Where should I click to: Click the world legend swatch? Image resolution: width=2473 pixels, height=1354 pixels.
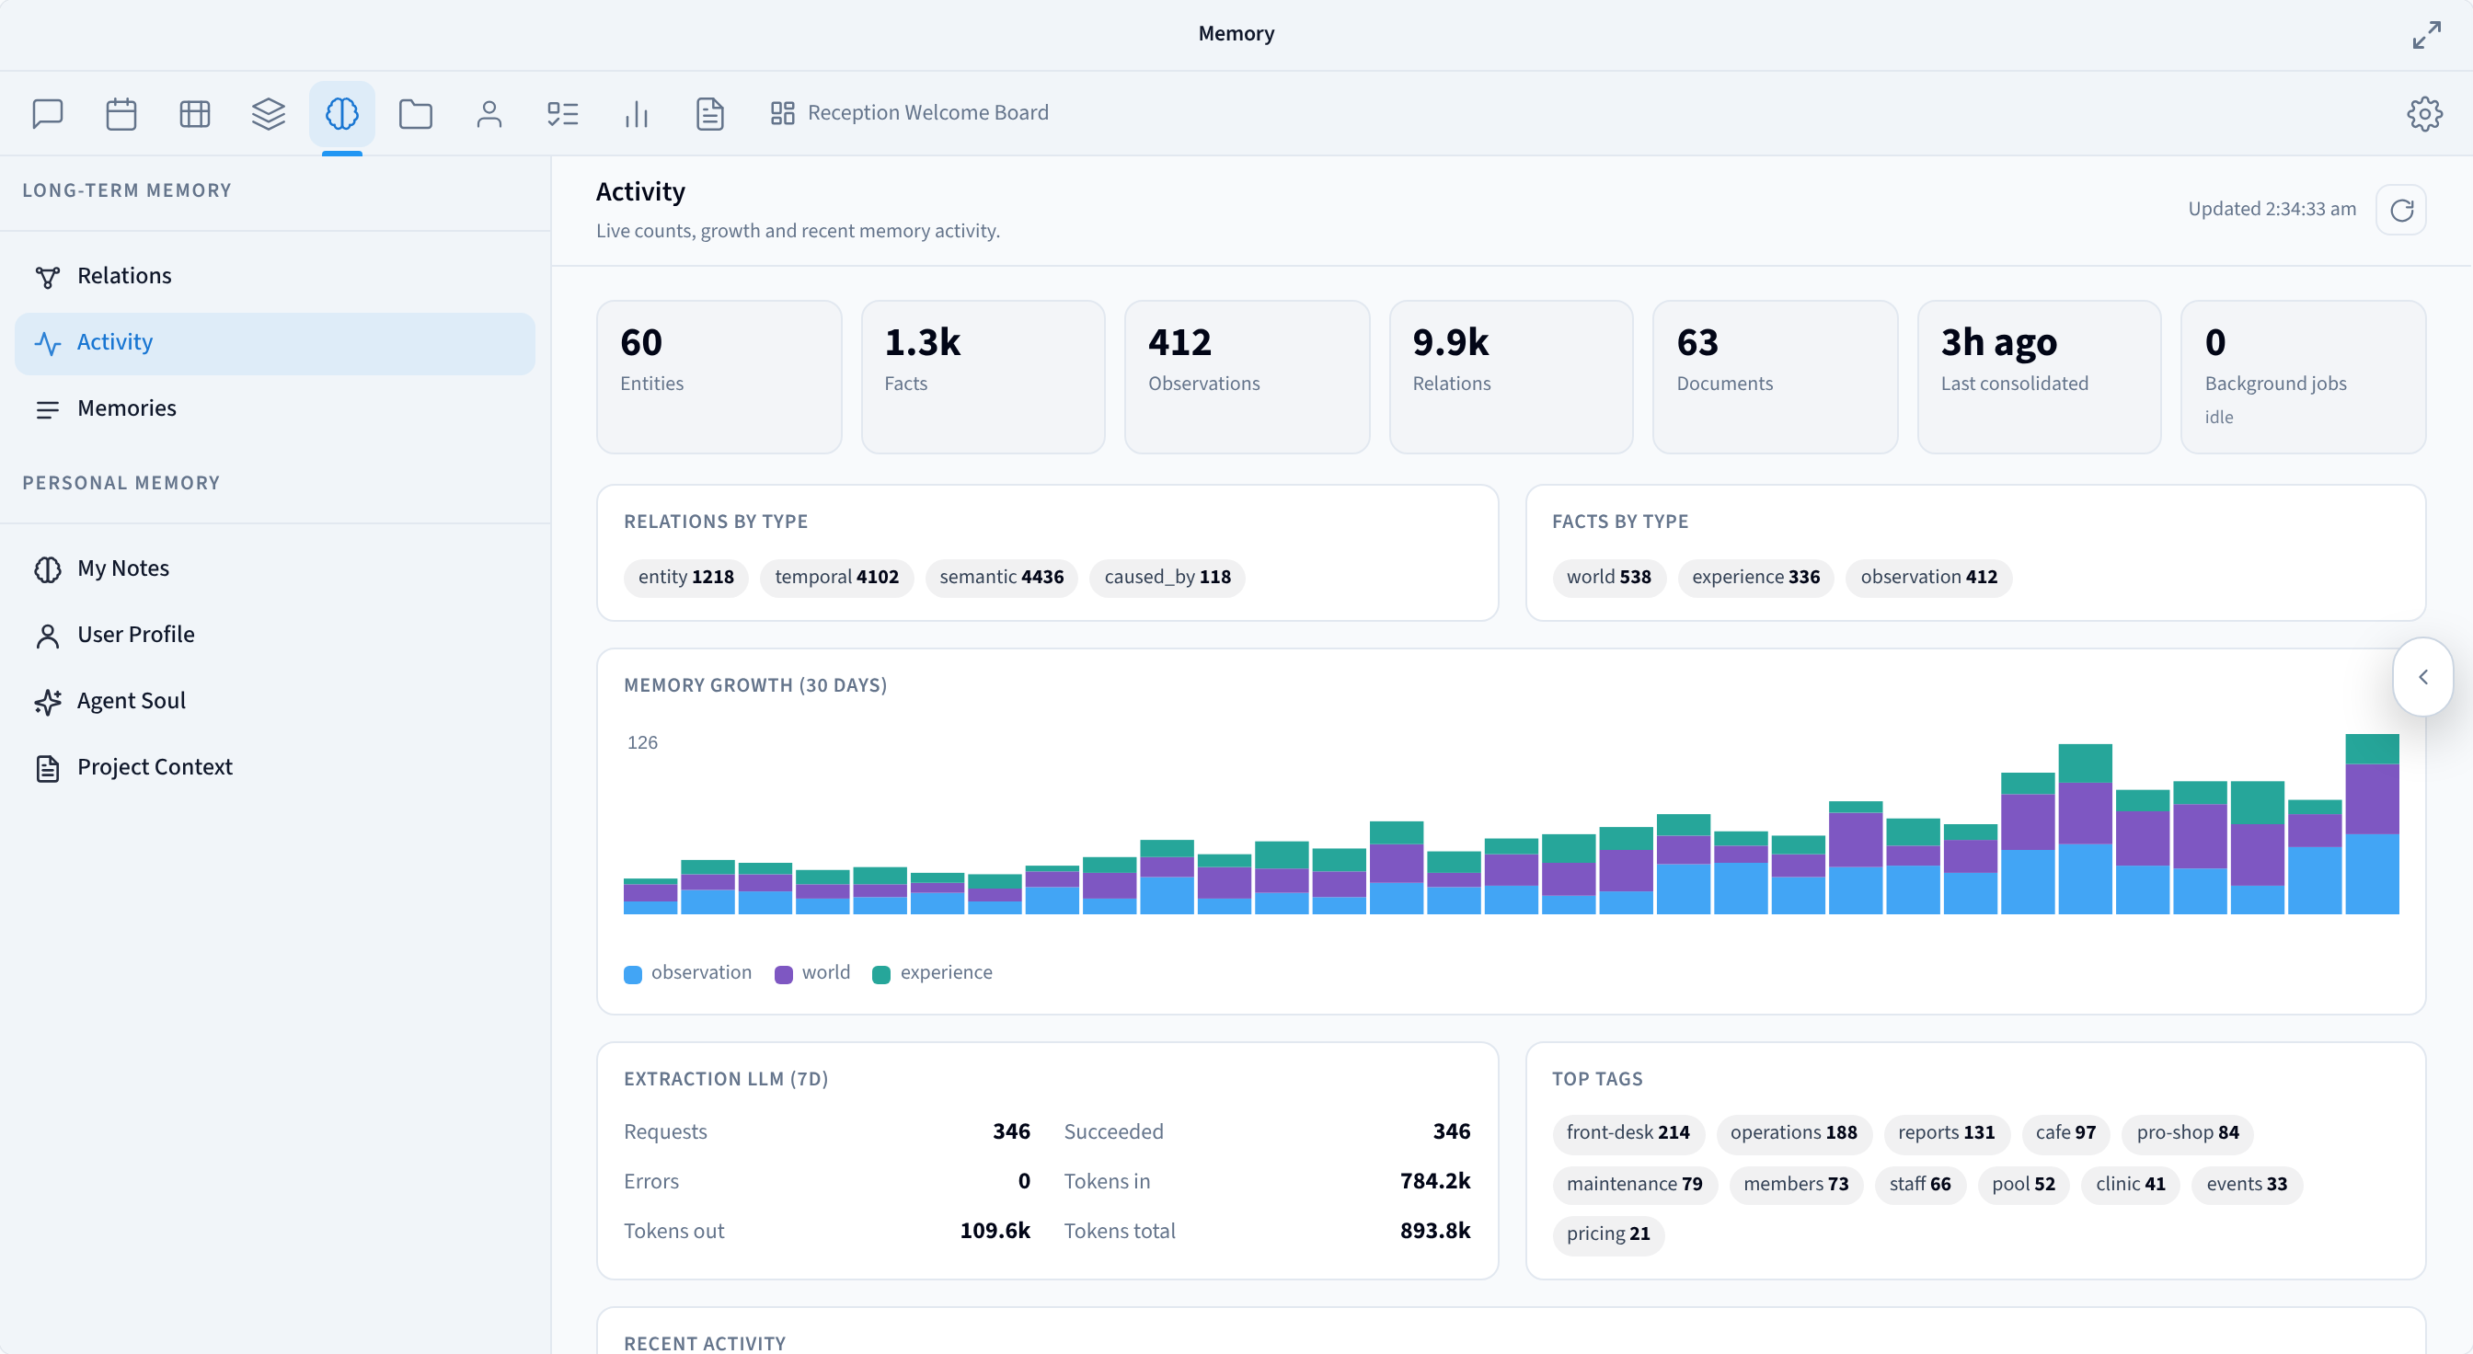783,974
